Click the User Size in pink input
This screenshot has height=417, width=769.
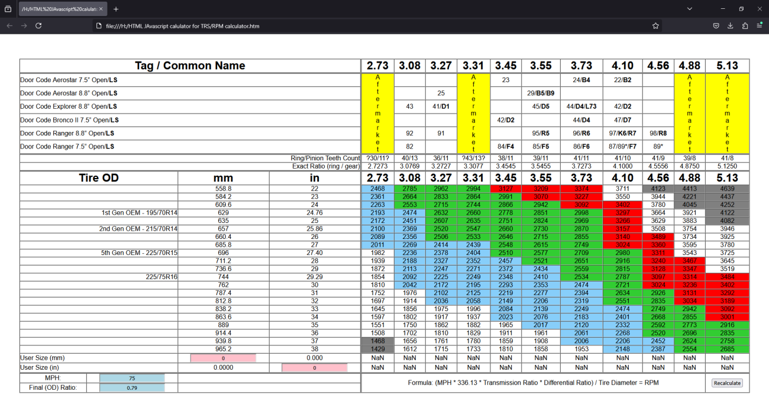pos(315,367)
